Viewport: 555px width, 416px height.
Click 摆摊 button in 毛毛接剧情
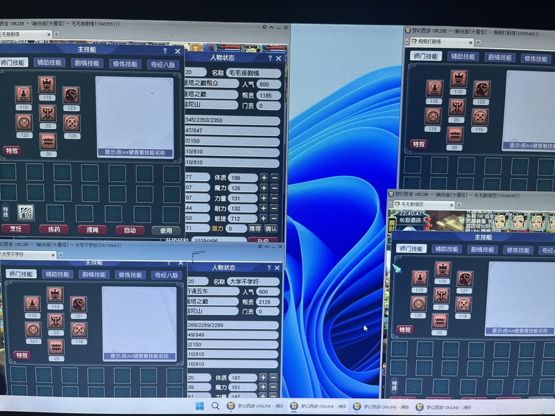tap(92, 230)
